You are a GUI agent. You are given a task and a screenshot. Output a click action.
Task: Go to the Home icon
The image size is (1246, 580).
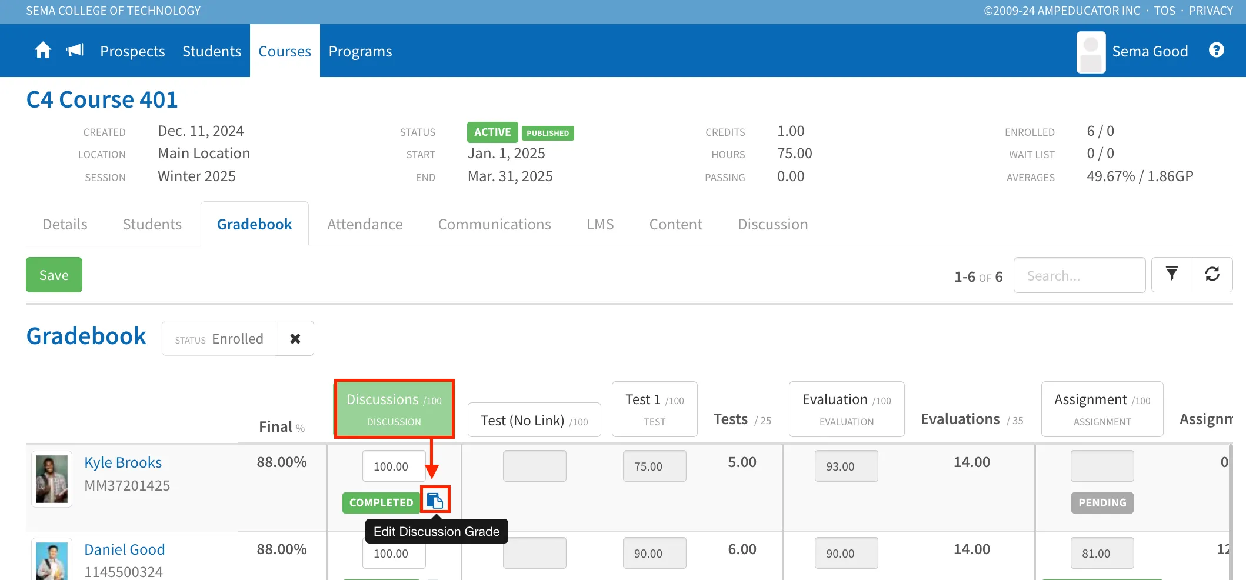point(43,51)
